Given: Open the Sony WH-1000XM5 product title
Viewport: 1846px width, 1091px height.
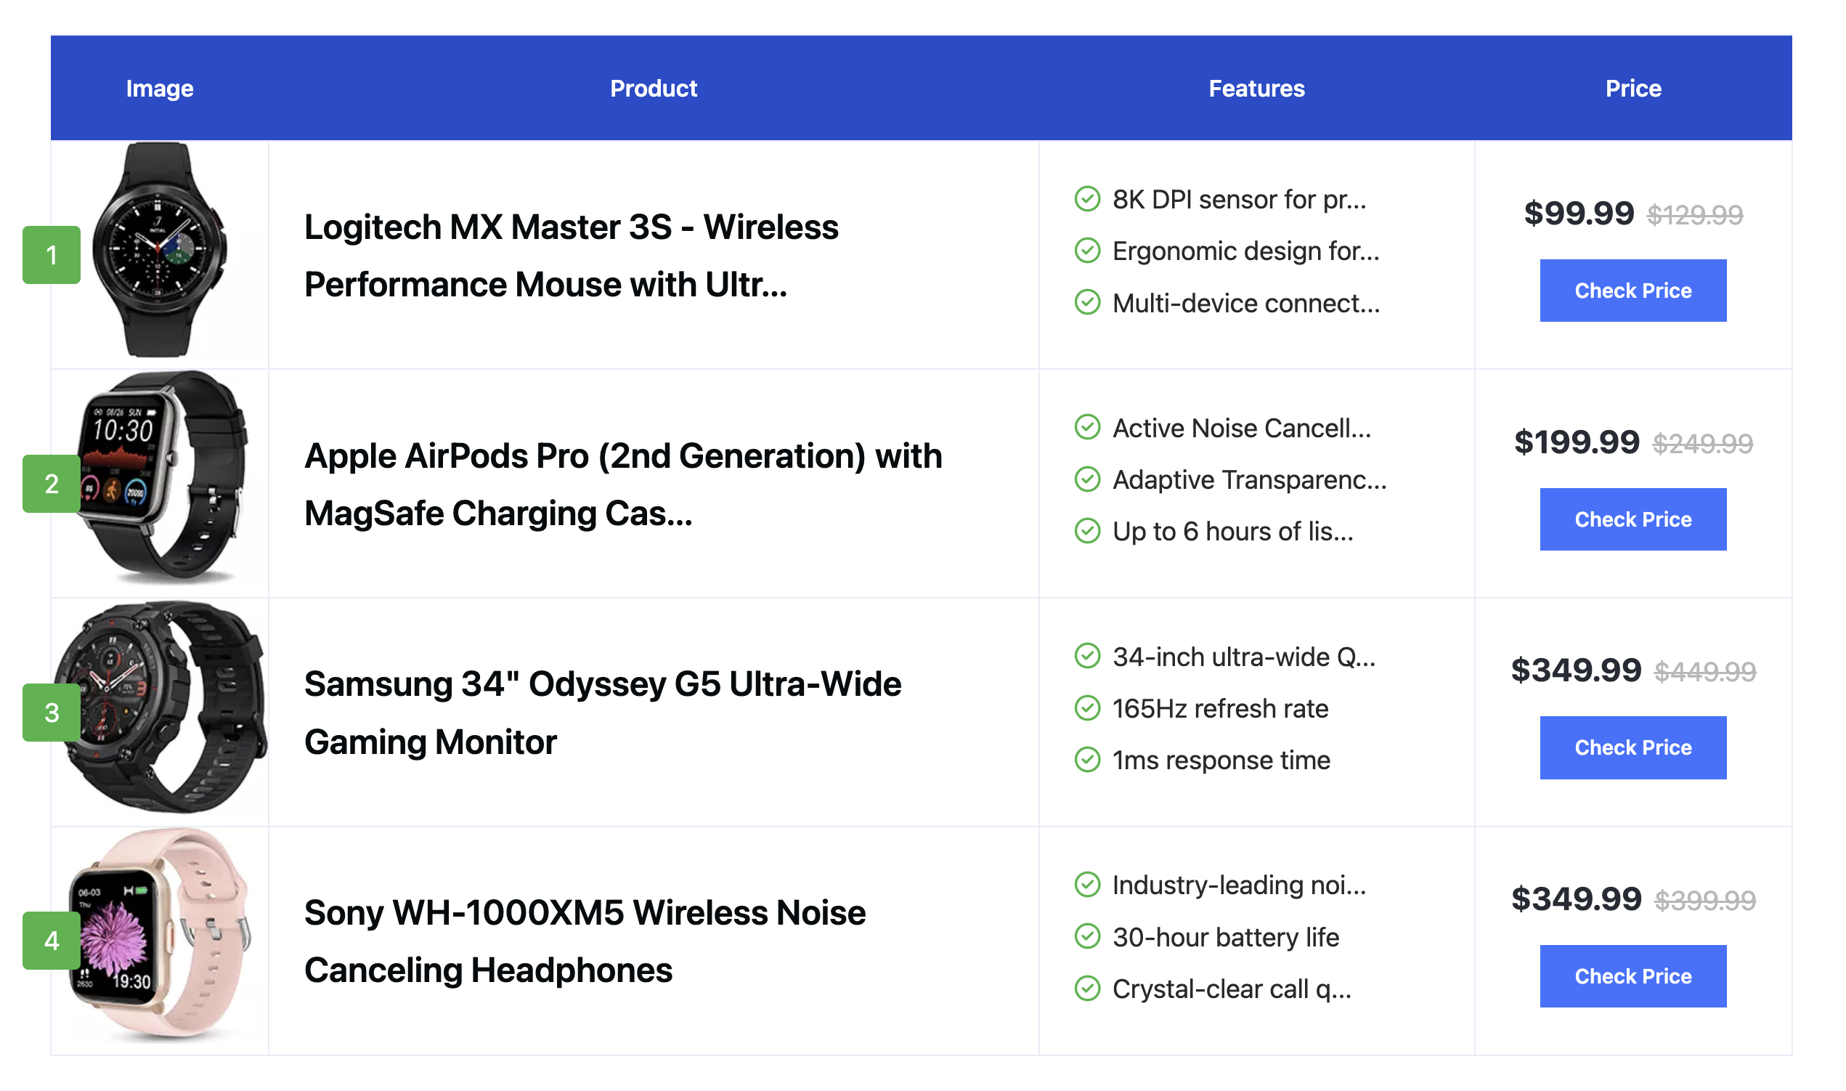Looking at the screenshot, I should (x=585, y=941).
